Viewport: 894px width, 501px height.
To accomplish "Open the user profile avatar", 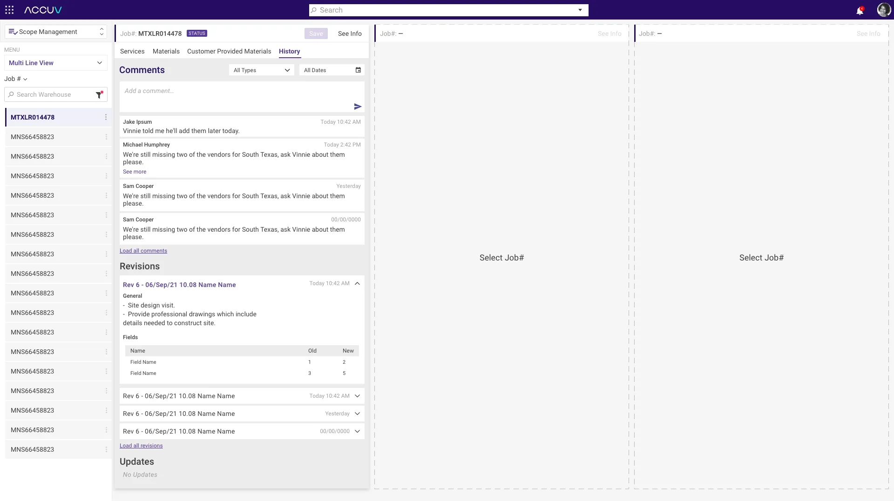I will coord(883,10).
